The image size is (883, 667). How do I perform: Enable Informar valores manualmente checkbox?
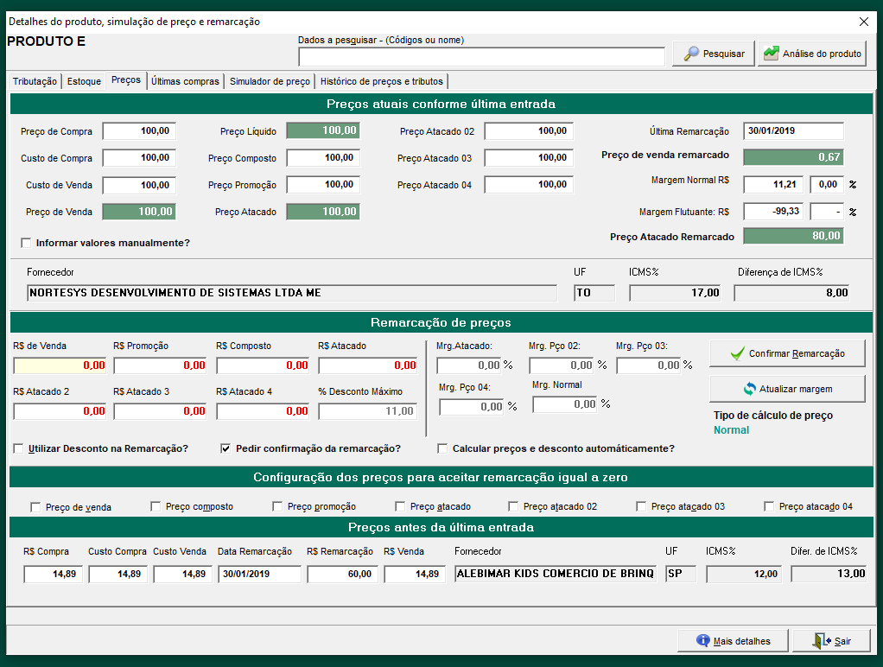point(26,244)
